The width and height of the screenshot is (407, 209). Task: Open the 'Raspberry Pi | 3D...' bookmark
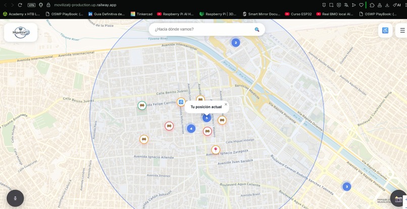[218, 14]
